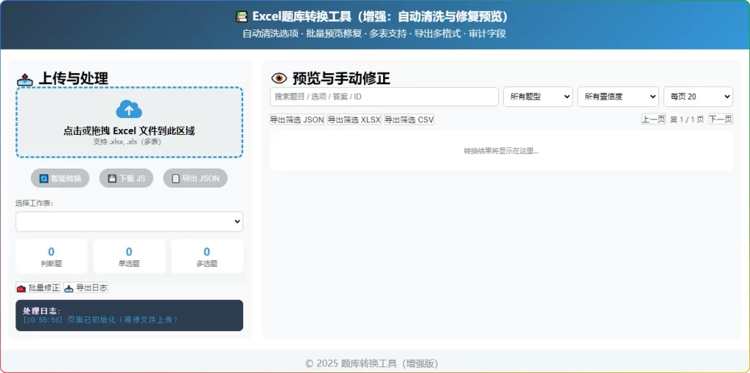
Task: Click the header subtitle 自动清洗选项 line
Action: tap(374, 34)
